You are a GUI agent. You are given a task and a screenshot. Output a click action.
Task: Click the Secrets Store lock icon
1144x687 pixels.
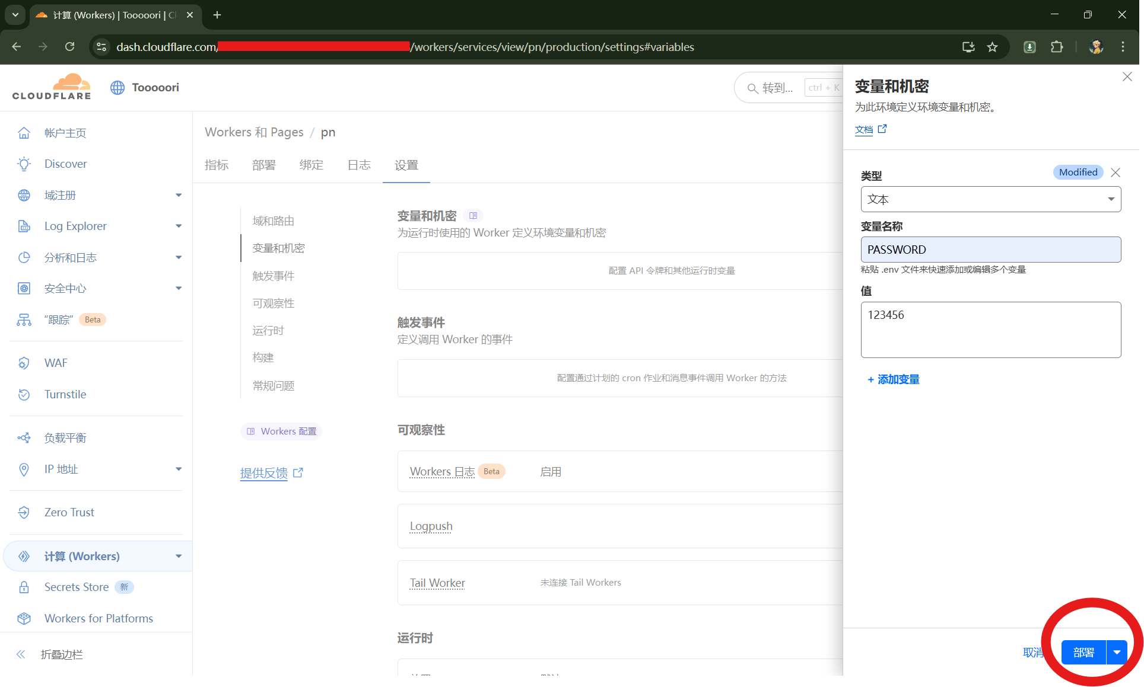[x=24, y=587]
